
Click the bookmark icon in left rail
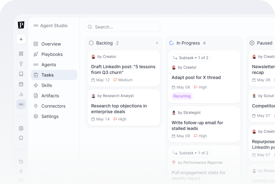[21, 138]
